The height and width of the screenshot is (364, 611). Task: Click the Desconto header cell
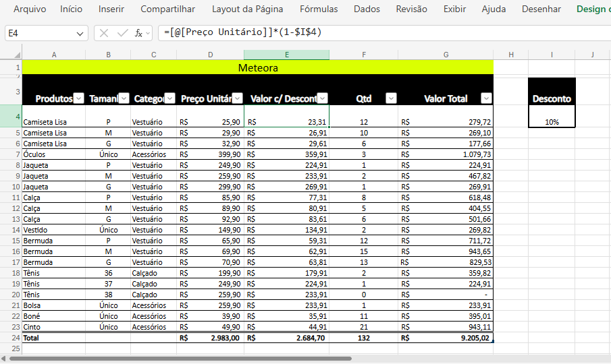pos(552,92)
